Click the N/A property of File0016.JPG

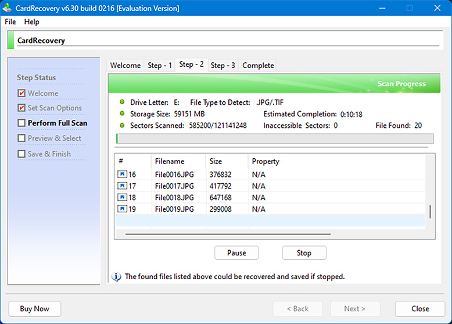tap(259, 175)
